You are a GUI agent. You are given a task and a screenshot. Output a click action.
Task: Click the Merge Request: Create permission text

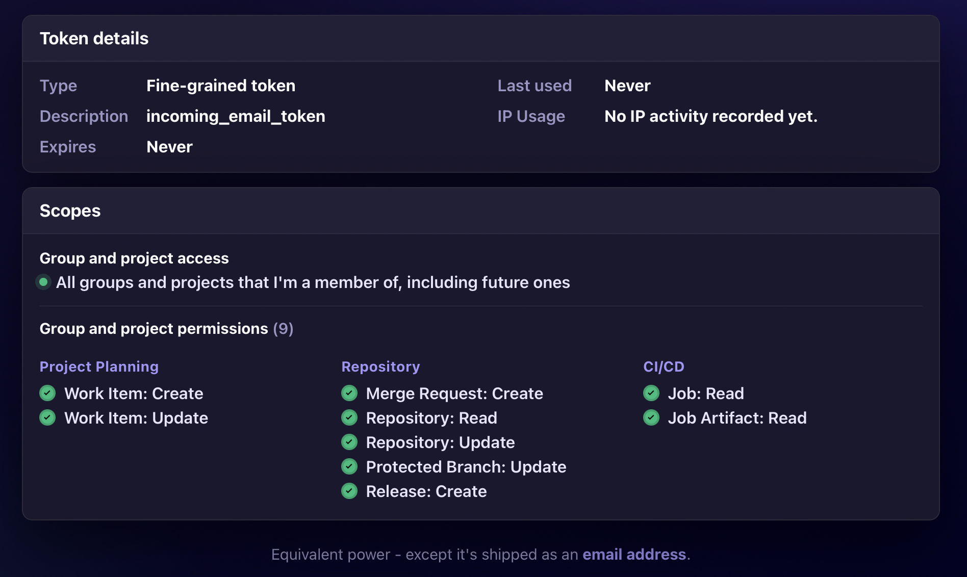454,394
